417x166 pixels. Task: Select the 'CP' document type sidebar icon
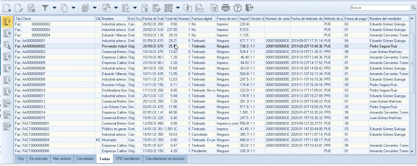pyautogui.click(x=7, y=126)
